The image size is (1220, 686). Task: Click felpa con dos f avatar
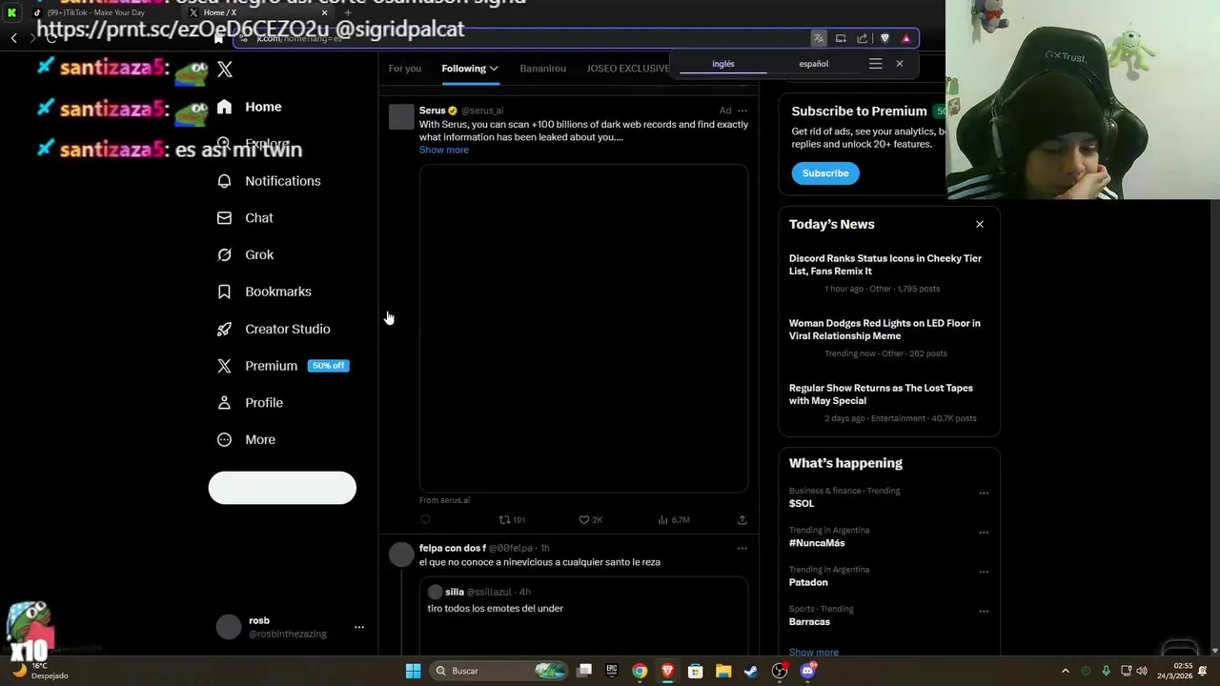(x=402, y=555)
